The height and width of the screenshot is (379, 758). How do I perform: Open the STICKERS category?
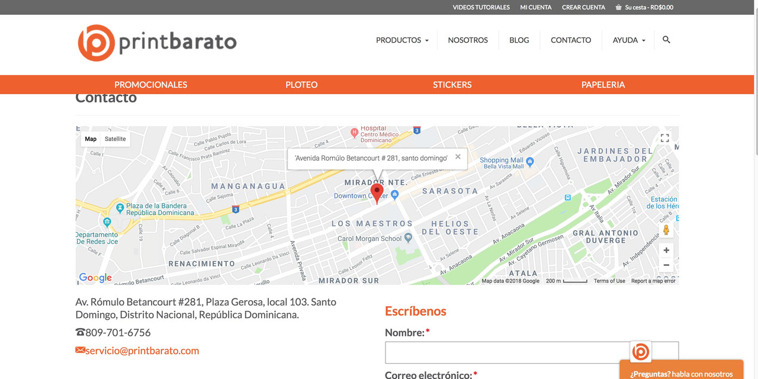pos(452,85)
